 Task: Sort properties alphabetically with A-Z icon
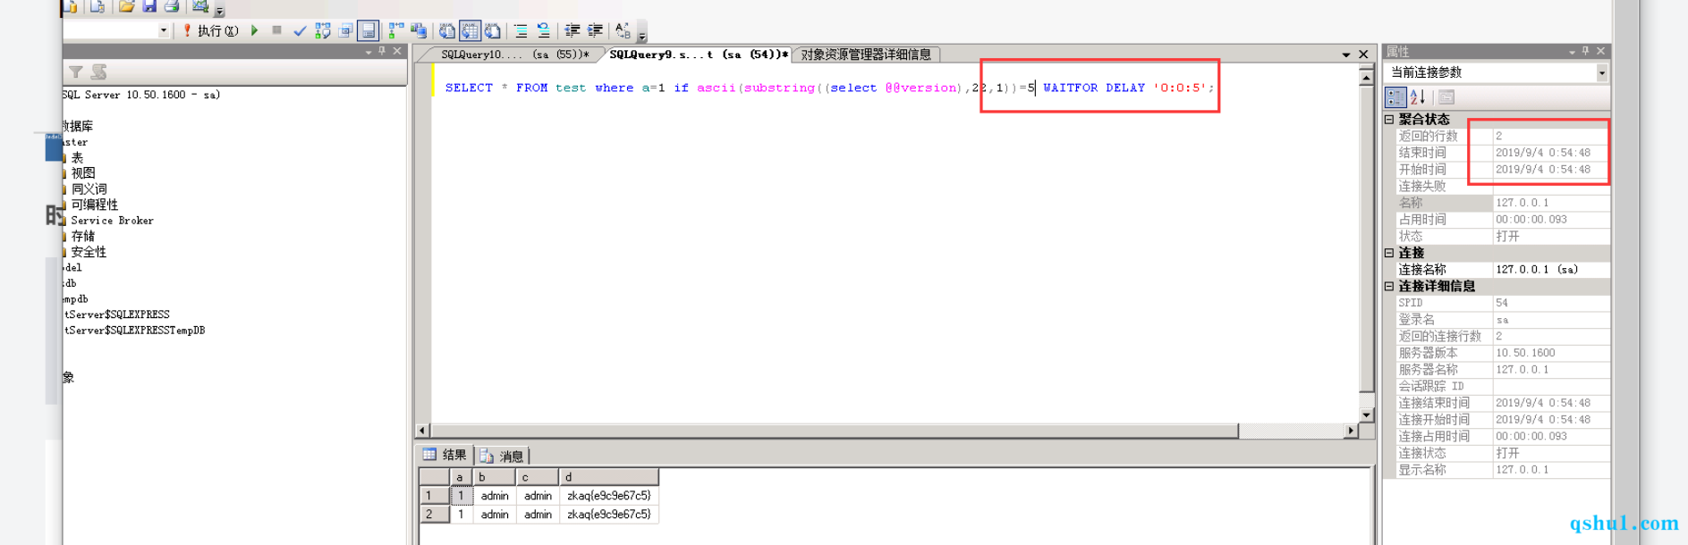tap(1418, 97)
